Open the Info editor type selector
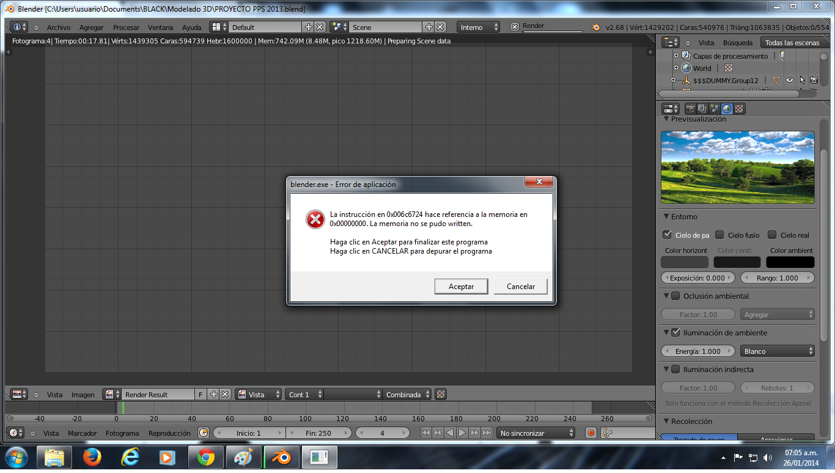The image size is (835, 473). [x=20, y=27]
